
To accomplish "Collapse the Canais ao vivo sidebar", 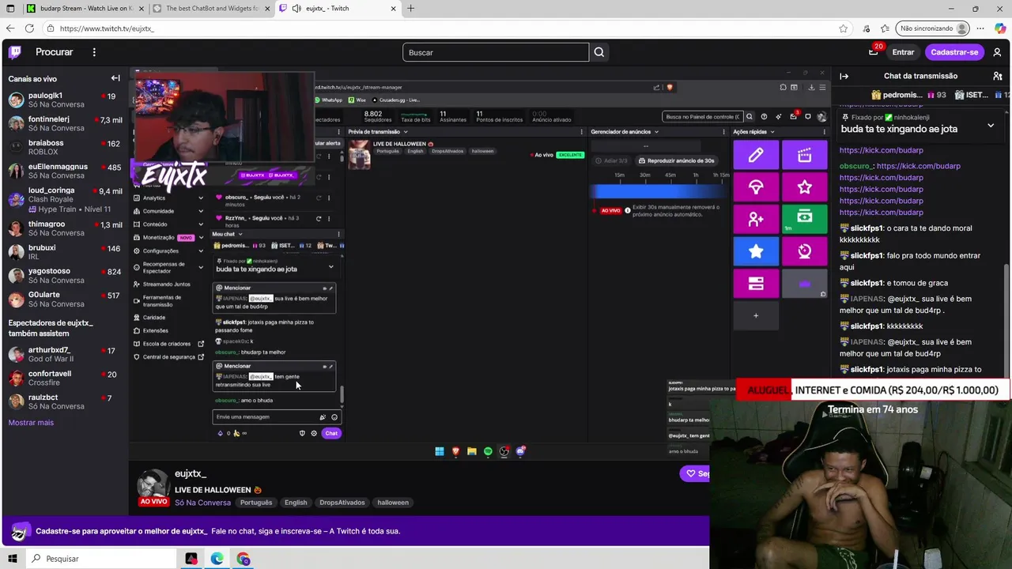I will 115,78.
